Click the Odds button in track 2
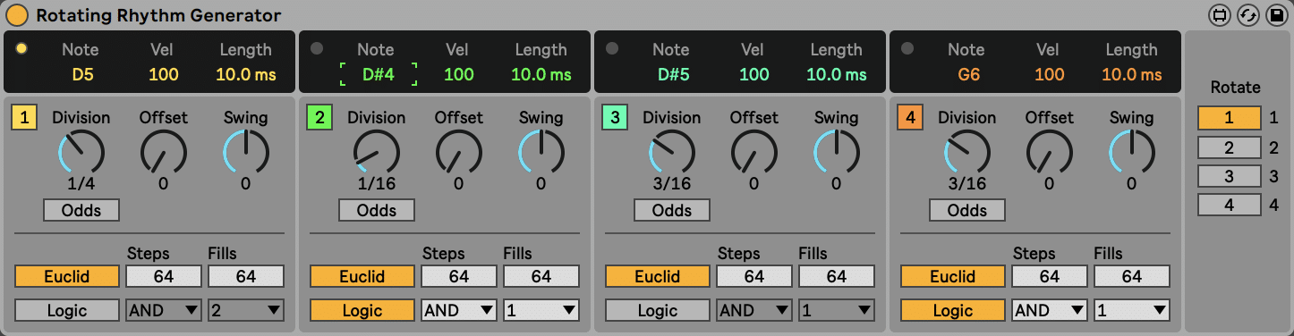The width and height of the screenshot is (1294, 336). tap(377, 210)
